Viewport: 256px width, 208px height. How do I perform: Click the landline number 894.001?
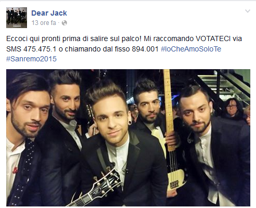[145, 49]
